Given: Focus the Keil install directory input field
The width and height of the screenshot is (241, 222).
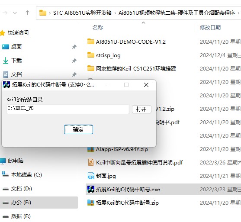Looking at the screenshot, I should pyautogui.click(x=68, y=109).
